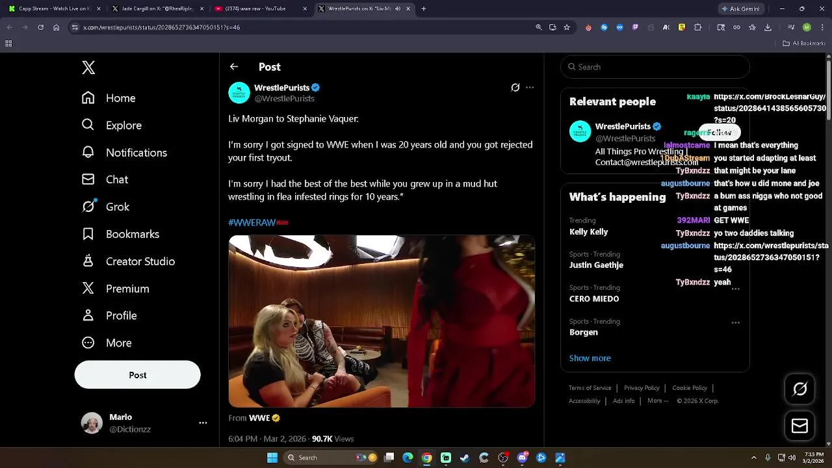The image size is (832, 468).
Task: Open Accessibility footer link
Action: pyautogui.click(x=584, y=401)
